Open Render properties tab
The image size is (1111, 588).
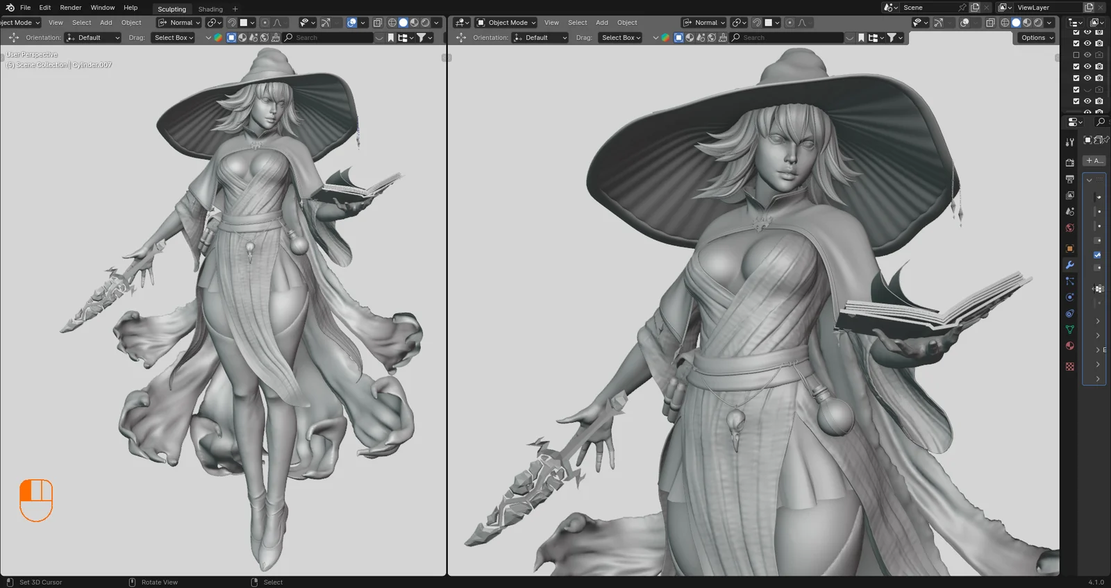(x=1070, y=162)
